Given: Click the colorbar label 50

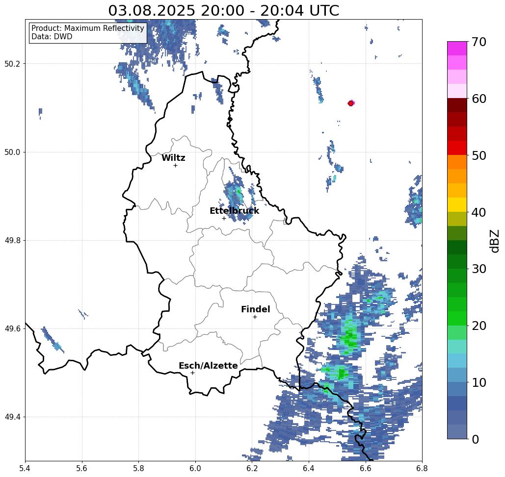Looking at the screenshot, I should click(x=479, y=156).
